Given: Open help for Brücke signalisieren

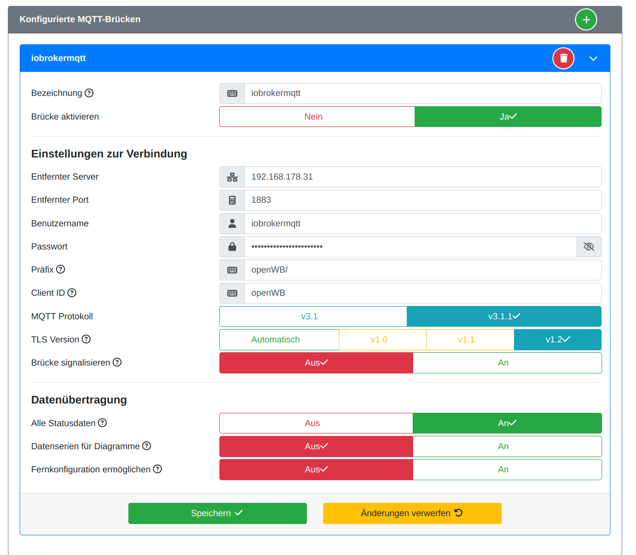Looking at the screenshot, I should click(117, 362).
